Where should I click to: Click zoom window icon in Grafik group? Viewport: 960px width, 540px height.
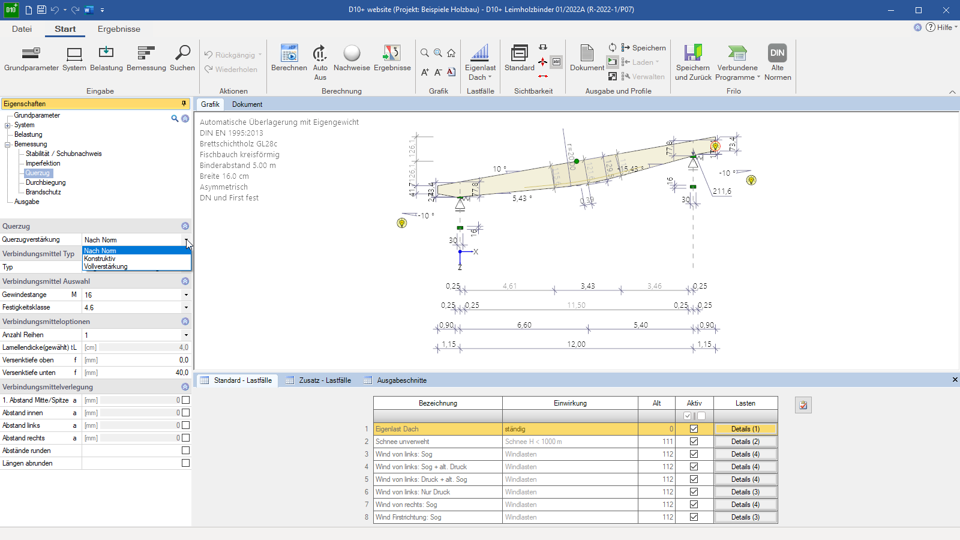click(x=438, y=53)
